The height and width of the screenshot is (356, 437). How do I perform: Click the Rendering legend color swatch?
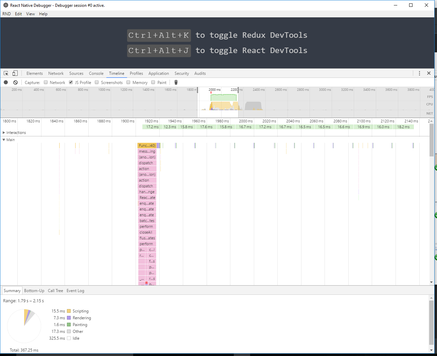69,318
